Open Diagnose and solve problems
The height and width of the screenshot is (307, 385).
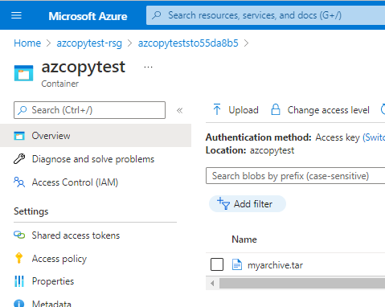pos(93,159)
